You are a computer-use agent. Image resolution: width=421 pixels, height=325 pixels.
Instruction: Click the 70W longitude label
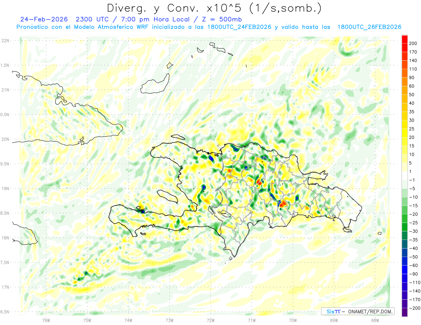(293, 320)
